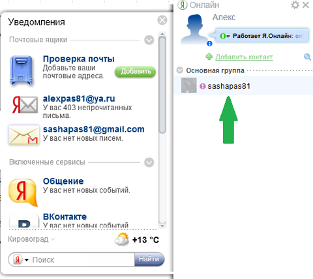Open the alexpas81@ya.ru mailbox link
The width and height of the screenshot is (313, 279).
79,98
